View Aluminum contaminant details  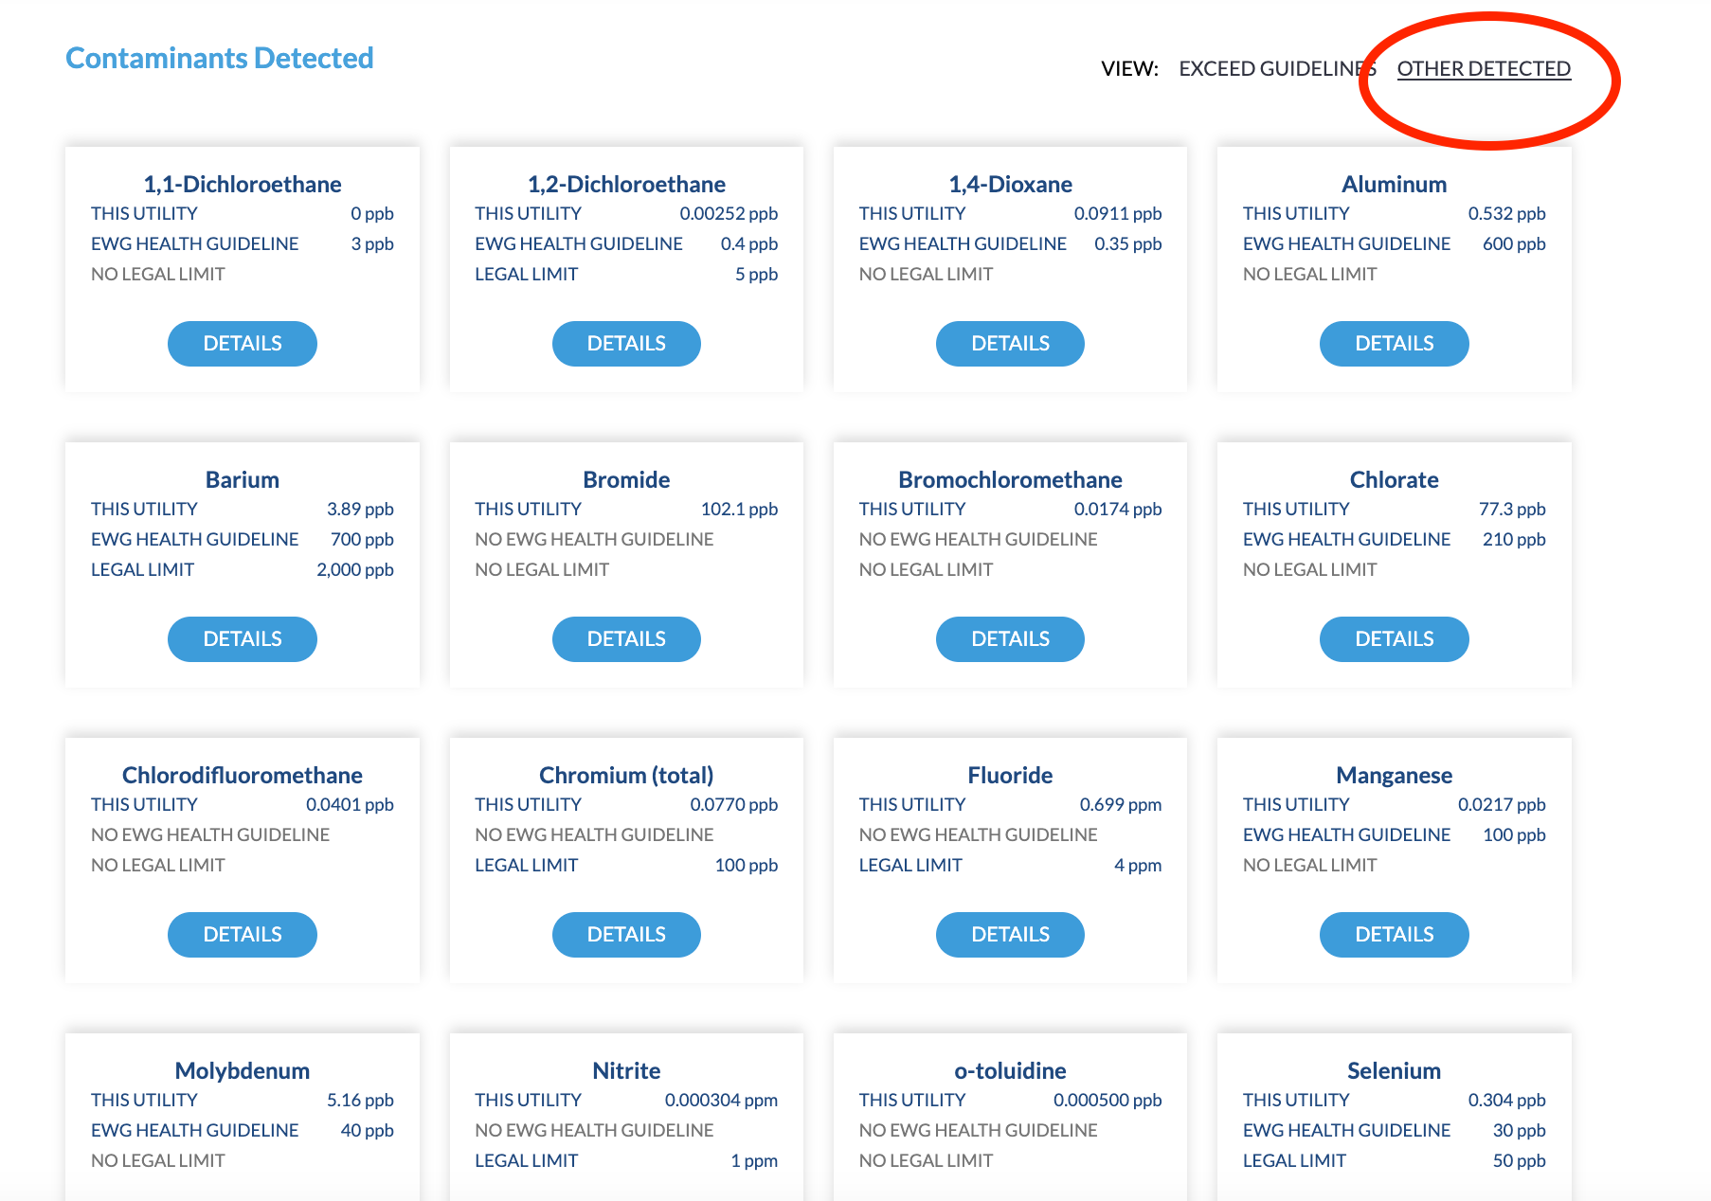(1394, 344)
